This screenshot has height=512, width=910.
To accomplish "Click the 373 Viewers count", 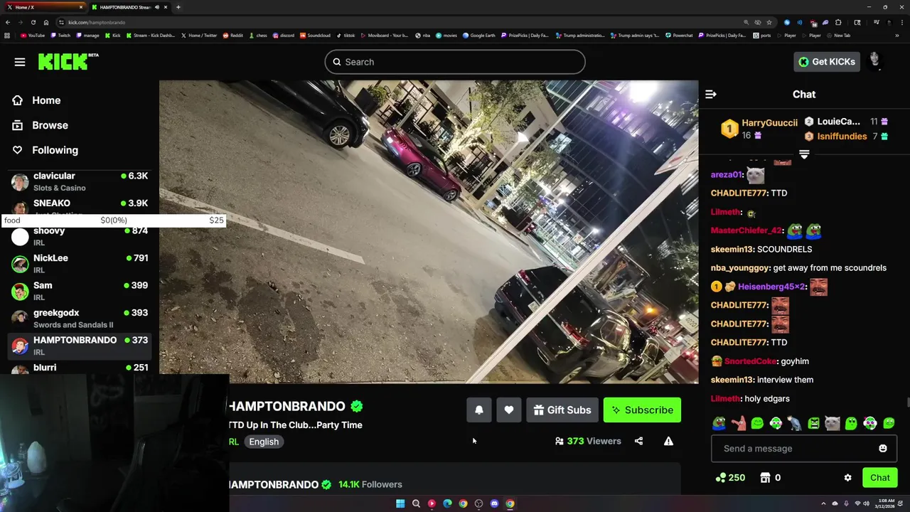I will pyautogui.click(x=588, y=441).
